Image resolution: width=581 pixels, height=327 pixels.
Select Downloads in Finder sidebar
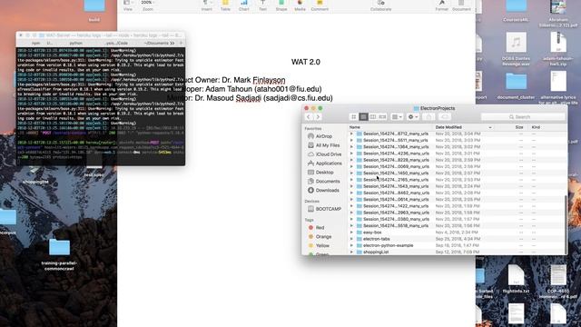tap(327, 190)
